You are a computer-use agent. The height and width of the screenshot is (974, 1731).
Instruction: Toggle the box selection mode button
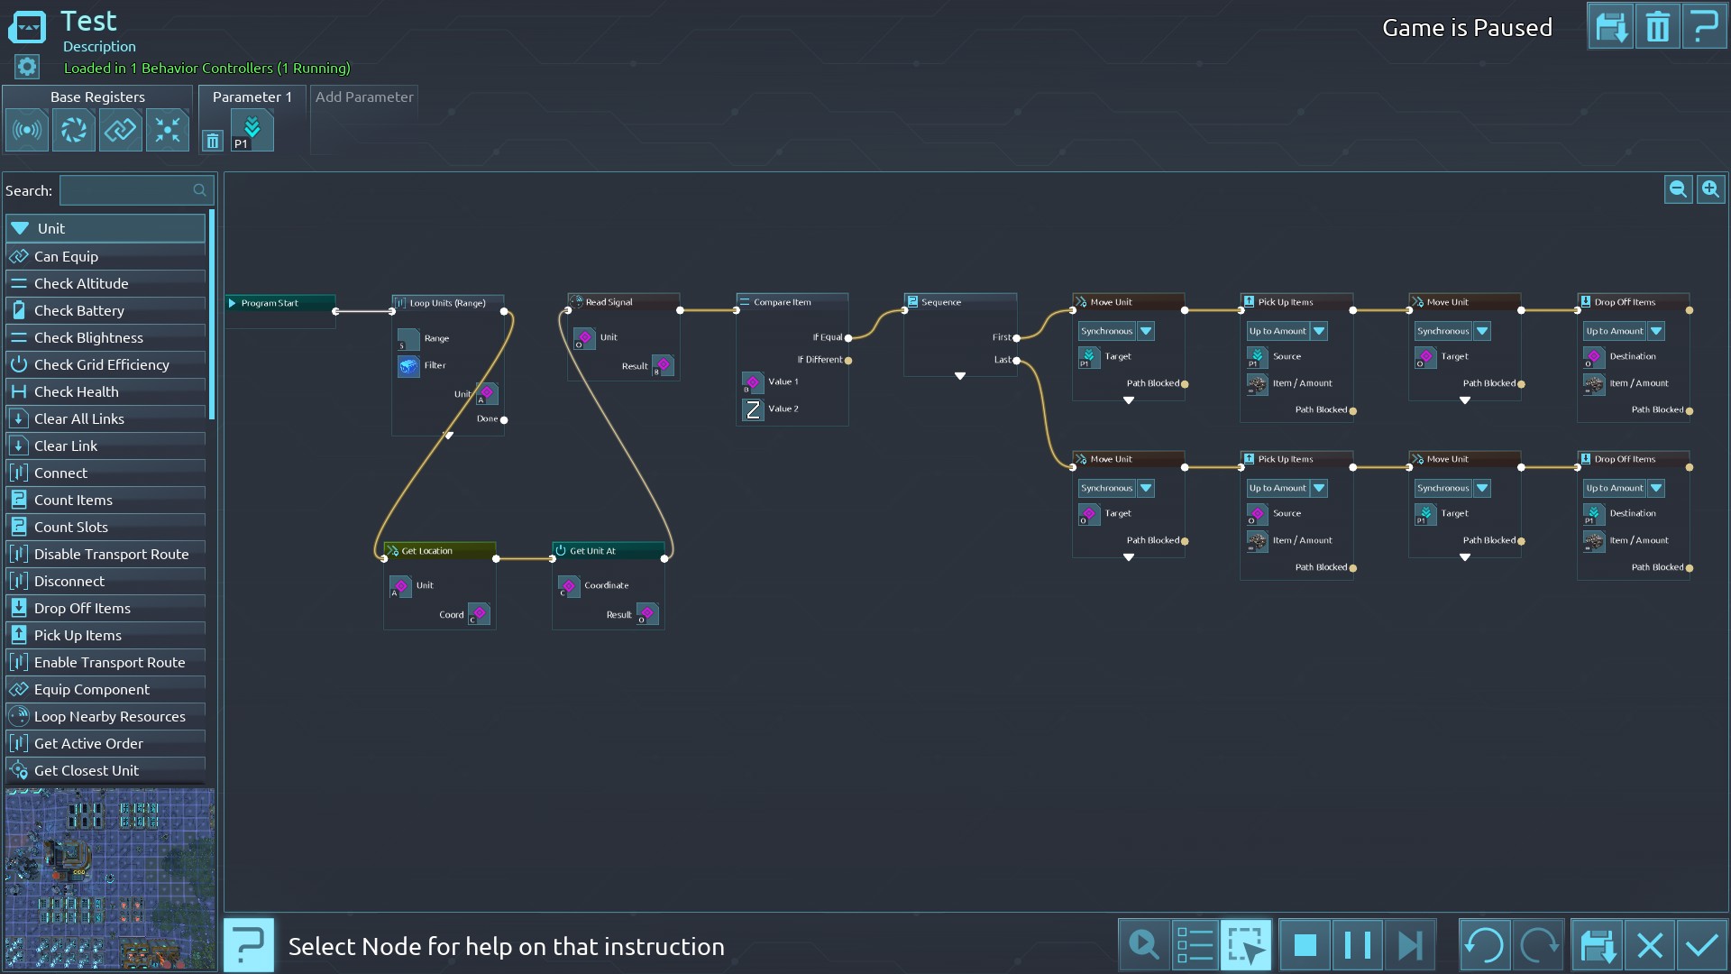pyautogui.click(x=1246, y=945)
